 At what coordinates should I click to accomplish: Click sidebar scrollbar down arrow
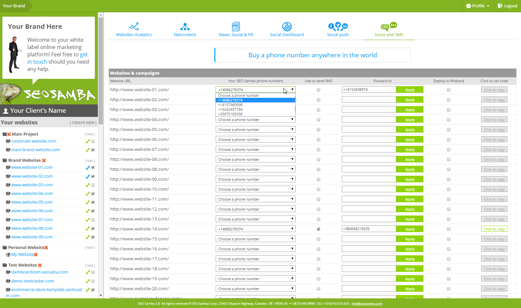click(x=101, y=295)
